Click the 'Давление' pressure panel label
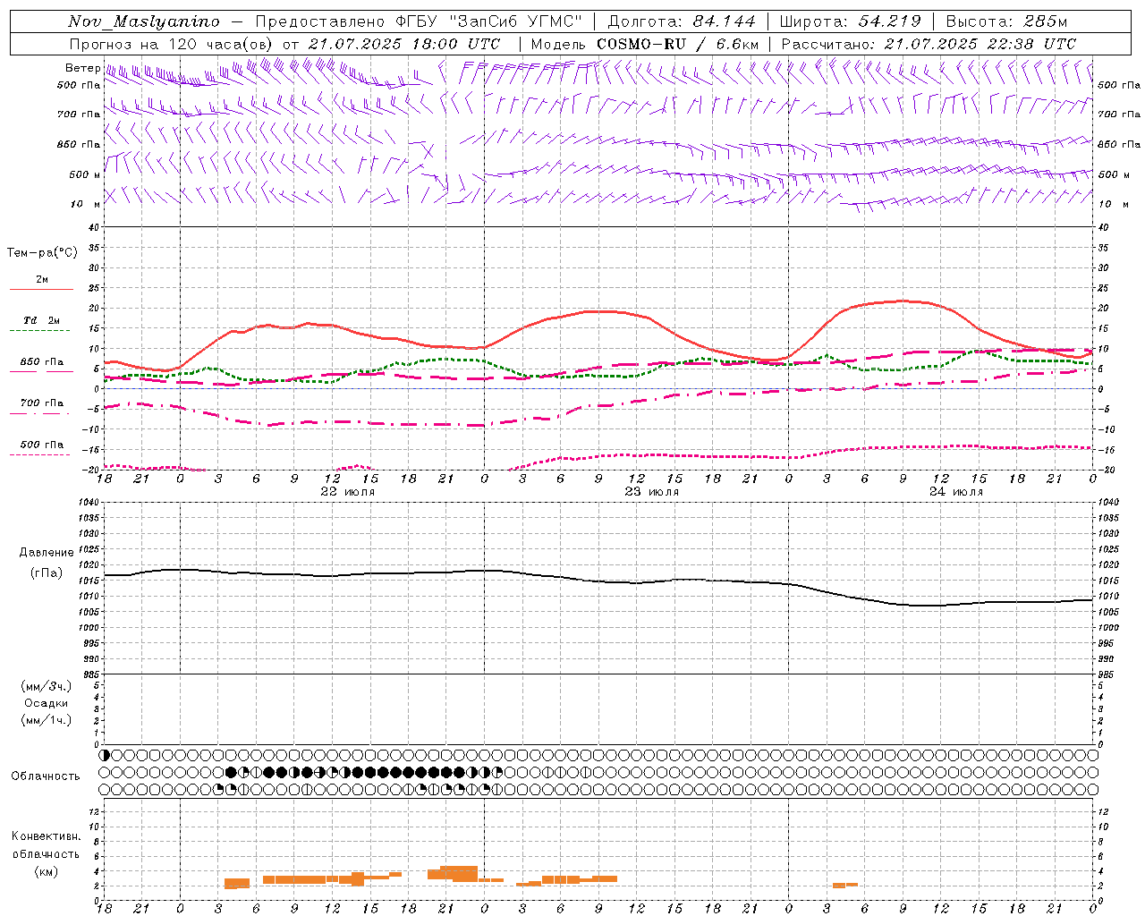Image resolution: width=1145 pixels, height=916 pixels. point(47,553)
